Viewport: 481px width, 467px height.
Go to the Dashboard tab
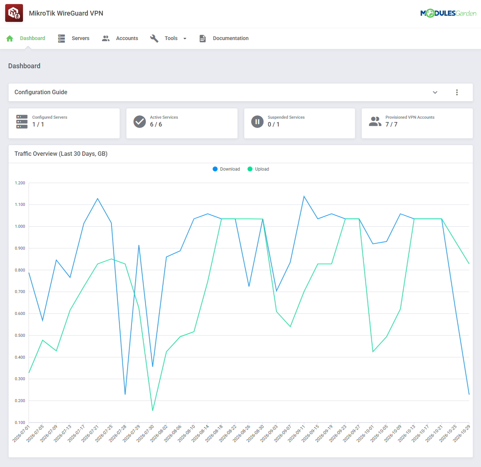pos(33,39)
